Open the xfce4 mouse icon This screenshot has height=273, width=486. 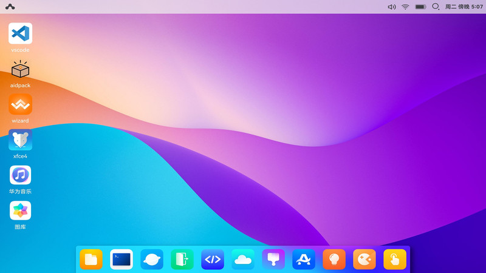20,140
